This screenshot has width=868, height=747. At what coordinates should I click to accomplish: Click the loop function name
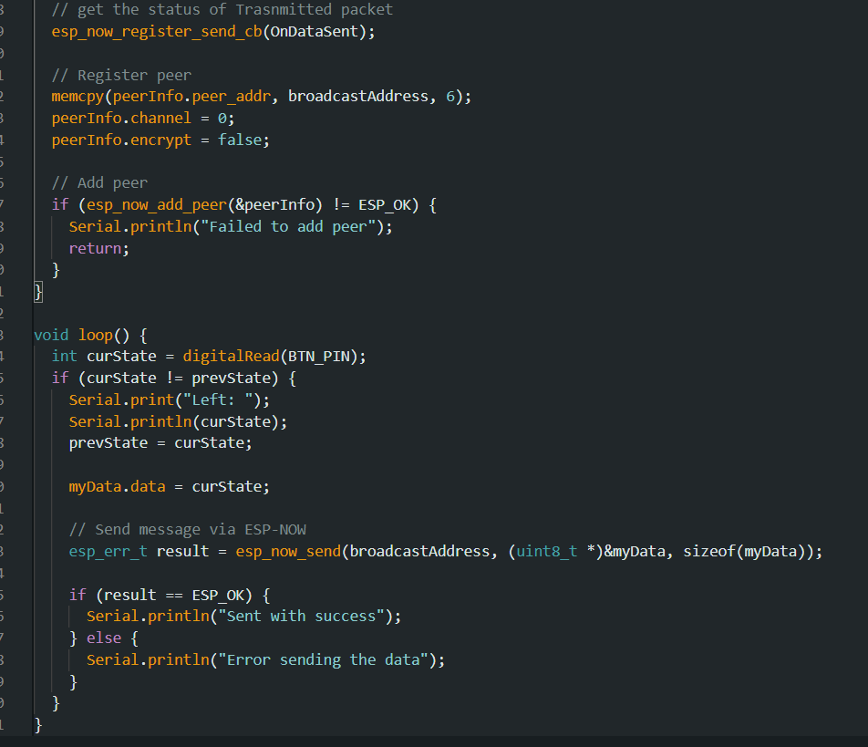tap(96, 335)
